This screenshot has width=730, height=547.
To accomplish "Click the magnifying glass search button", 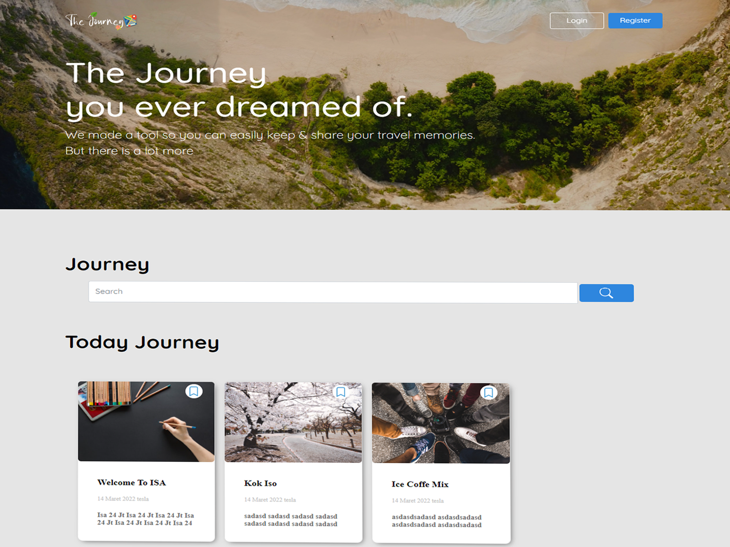I will pos(606,293).
